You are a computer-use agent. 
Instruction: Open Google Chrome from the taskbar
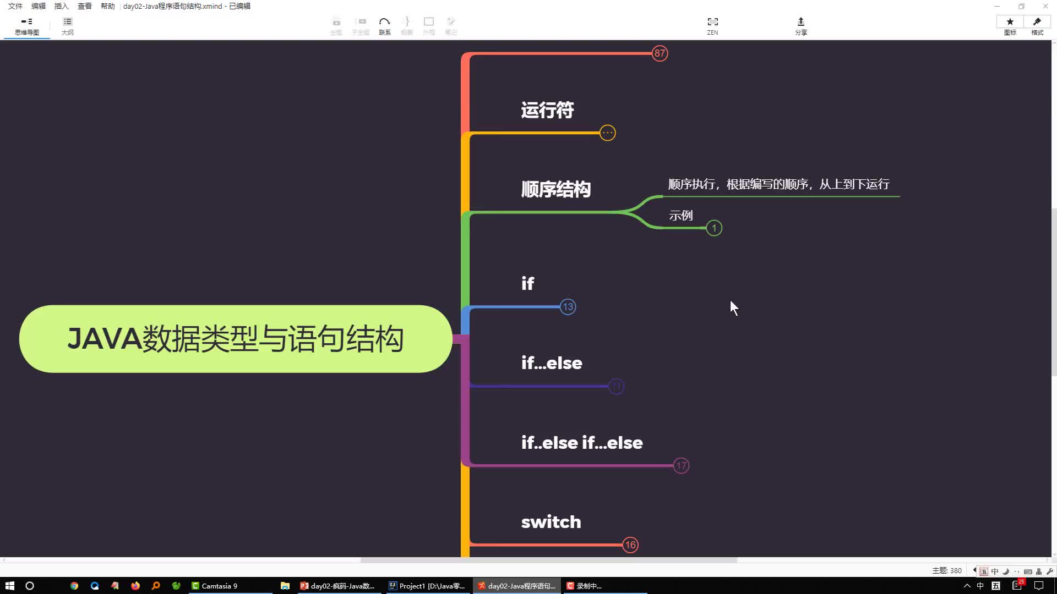pyautogui.click(x=74, y=586)
